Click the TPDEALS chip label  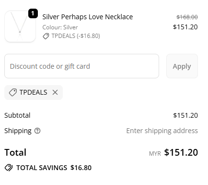coord(34,92)
